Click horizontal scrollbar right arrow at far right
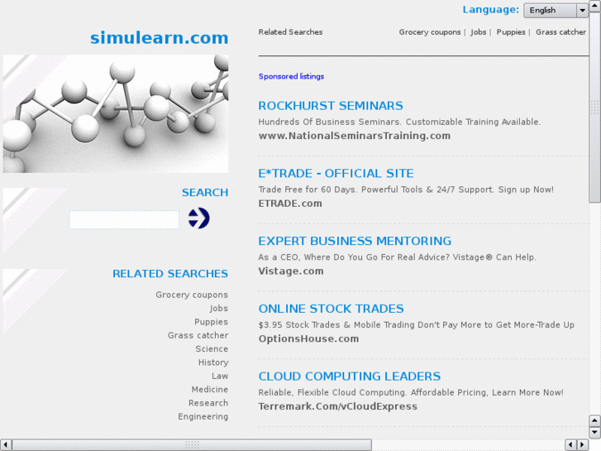The height and width of the screenshot is (451, 601). point(583,445)
